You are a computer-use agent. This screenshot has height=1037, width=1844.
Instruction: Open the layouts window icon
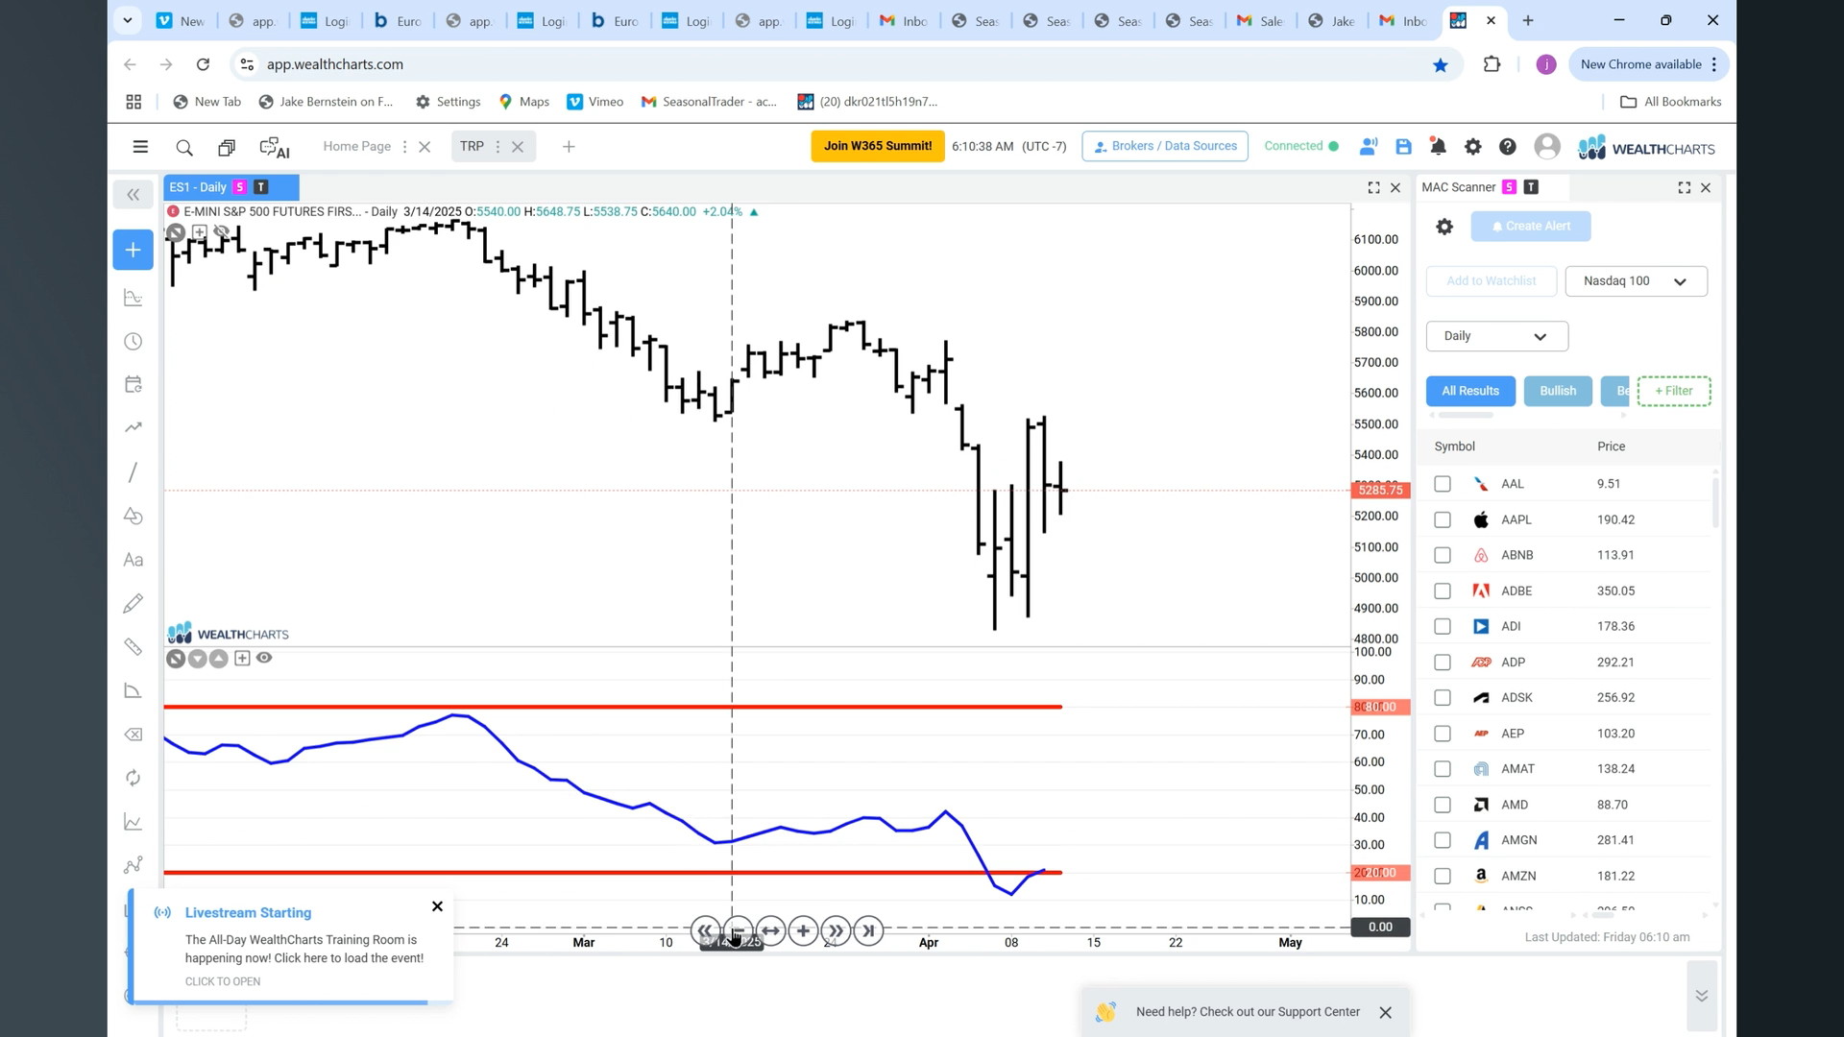(227, 147)
